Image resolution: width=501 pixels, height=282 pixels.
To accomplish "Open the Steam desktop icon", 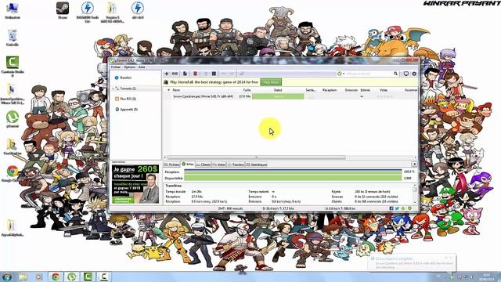I will (63, 10).
